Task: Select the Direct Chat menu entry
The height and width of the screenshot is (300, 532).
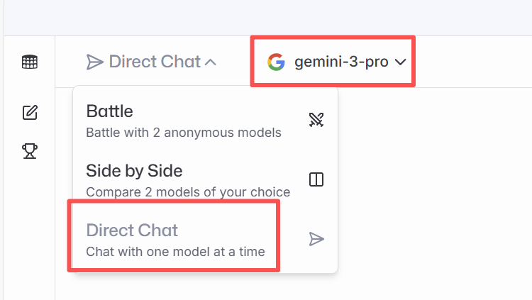Action: [132, 230]
